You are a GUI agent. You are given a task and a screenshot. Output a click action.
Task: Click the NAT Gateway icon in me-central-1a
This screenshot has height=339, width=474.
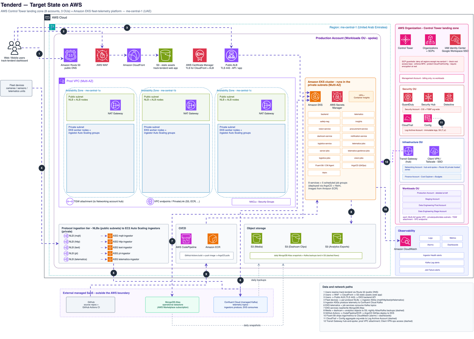[116, 105]
